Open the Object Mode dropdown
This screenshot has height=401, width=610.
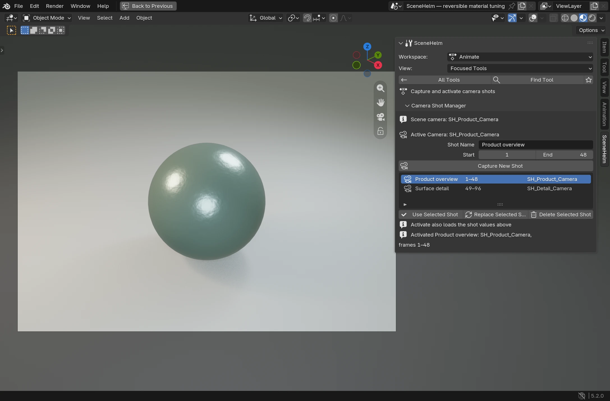(47, 18)
